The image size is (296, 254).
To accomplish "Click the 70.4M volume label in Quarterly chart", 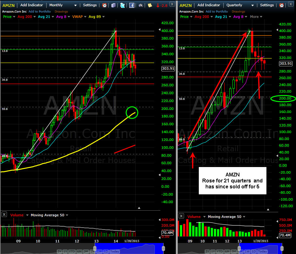I will tap(285, 235).
